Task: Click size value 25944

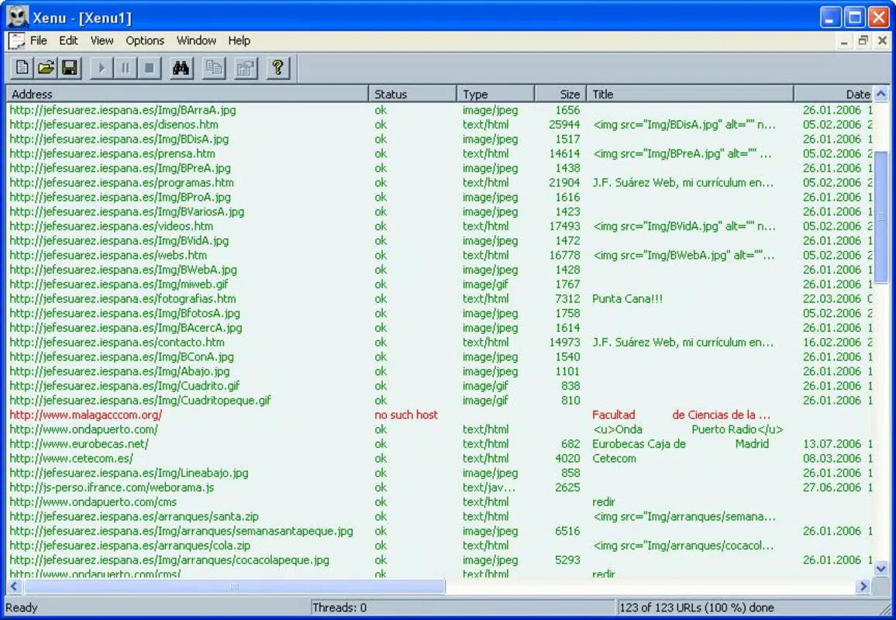Action: click(x=564, y=125)
